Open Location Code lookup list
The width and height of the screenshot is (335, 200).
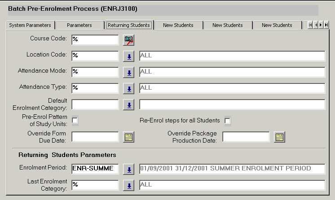coord(129,56)
